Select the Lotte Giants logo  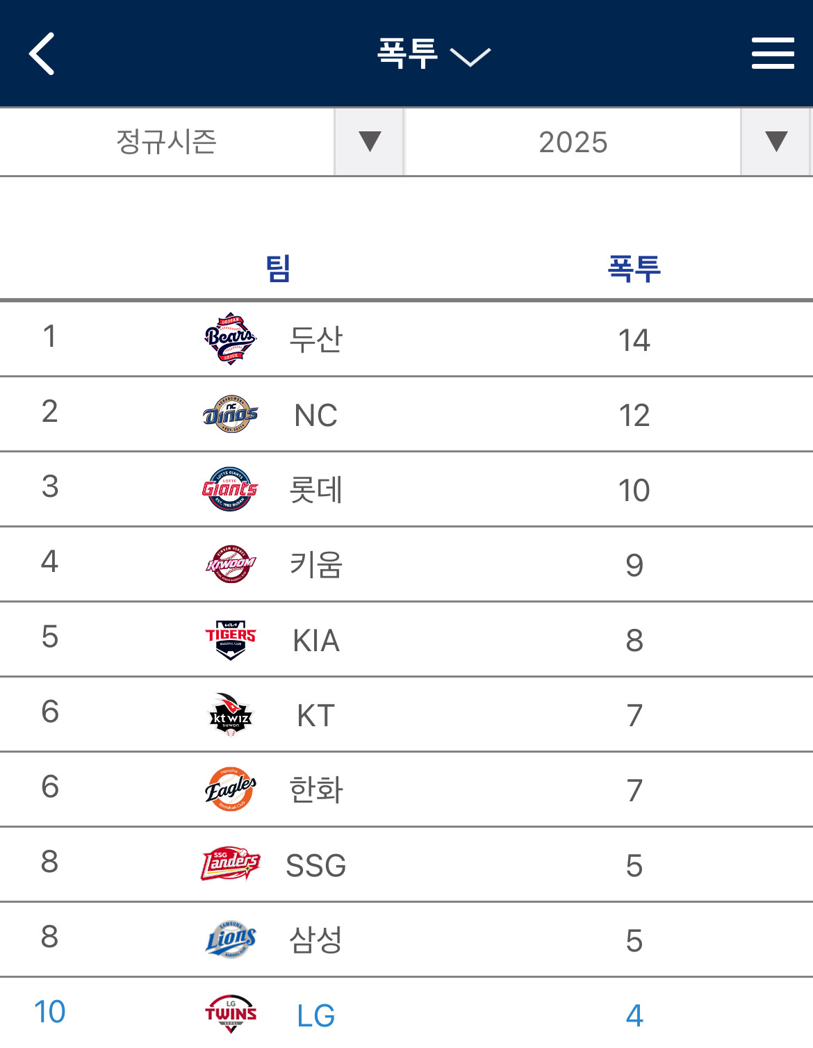(231, 489)
